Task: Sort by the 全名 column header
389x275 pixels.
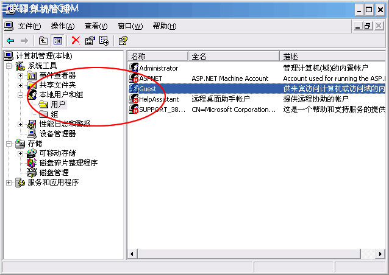Action: point(234,57)
